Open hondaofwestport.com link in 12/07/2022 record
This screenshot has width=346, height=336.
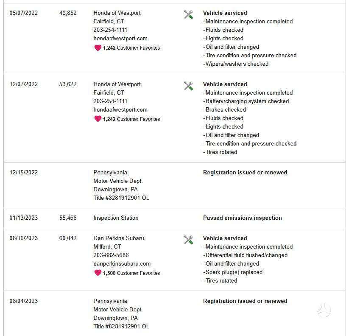[x=120, y=110]
